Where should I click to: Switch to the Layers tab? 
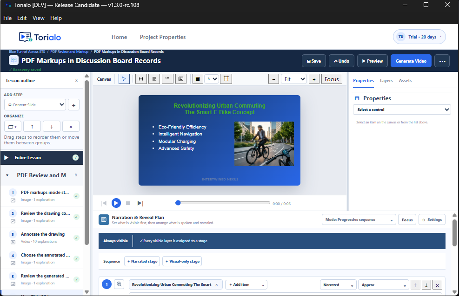pyautogui.click(x=386, y=81)
